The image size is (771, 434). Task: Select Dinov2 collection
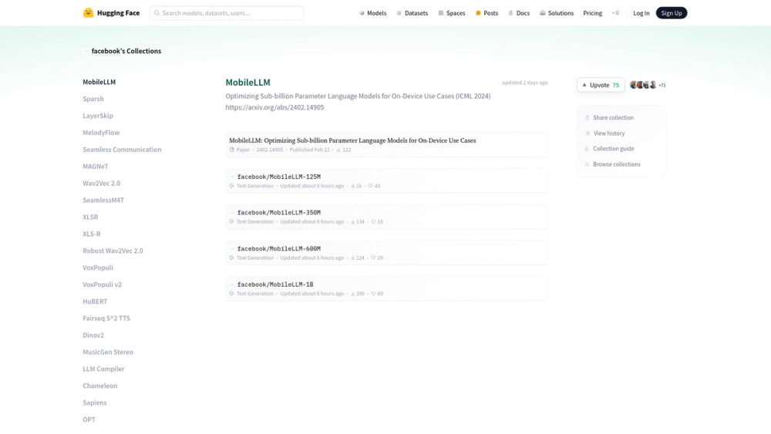[93, 335]
